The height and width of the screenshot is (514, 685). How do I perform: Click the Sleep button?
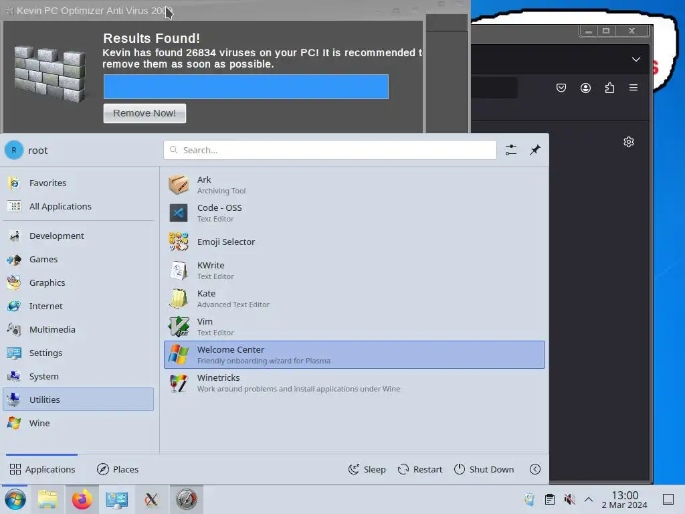coord(367,469)
